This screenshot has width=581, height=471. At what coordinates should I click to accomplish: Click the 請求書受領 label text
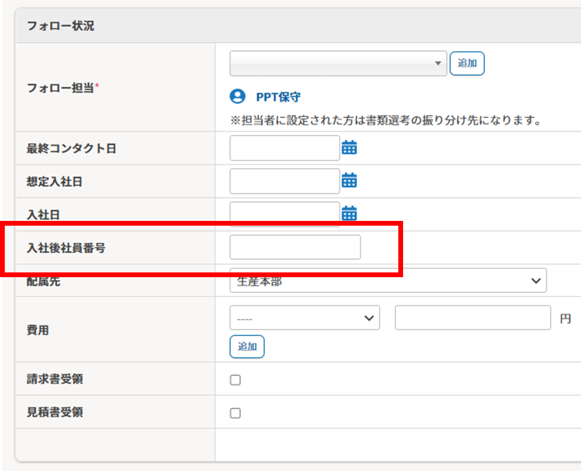55,379
